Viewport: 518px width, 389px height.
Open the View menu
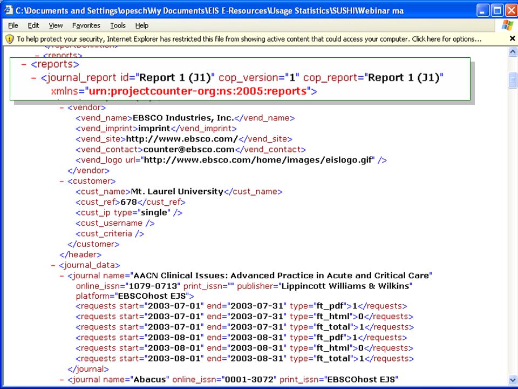point(56,25)
